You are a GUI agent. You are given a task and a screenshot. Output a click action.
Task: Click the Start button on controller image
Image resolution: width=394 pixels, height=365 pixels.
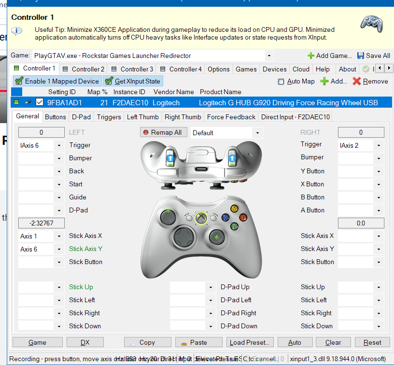coord(213,218)
